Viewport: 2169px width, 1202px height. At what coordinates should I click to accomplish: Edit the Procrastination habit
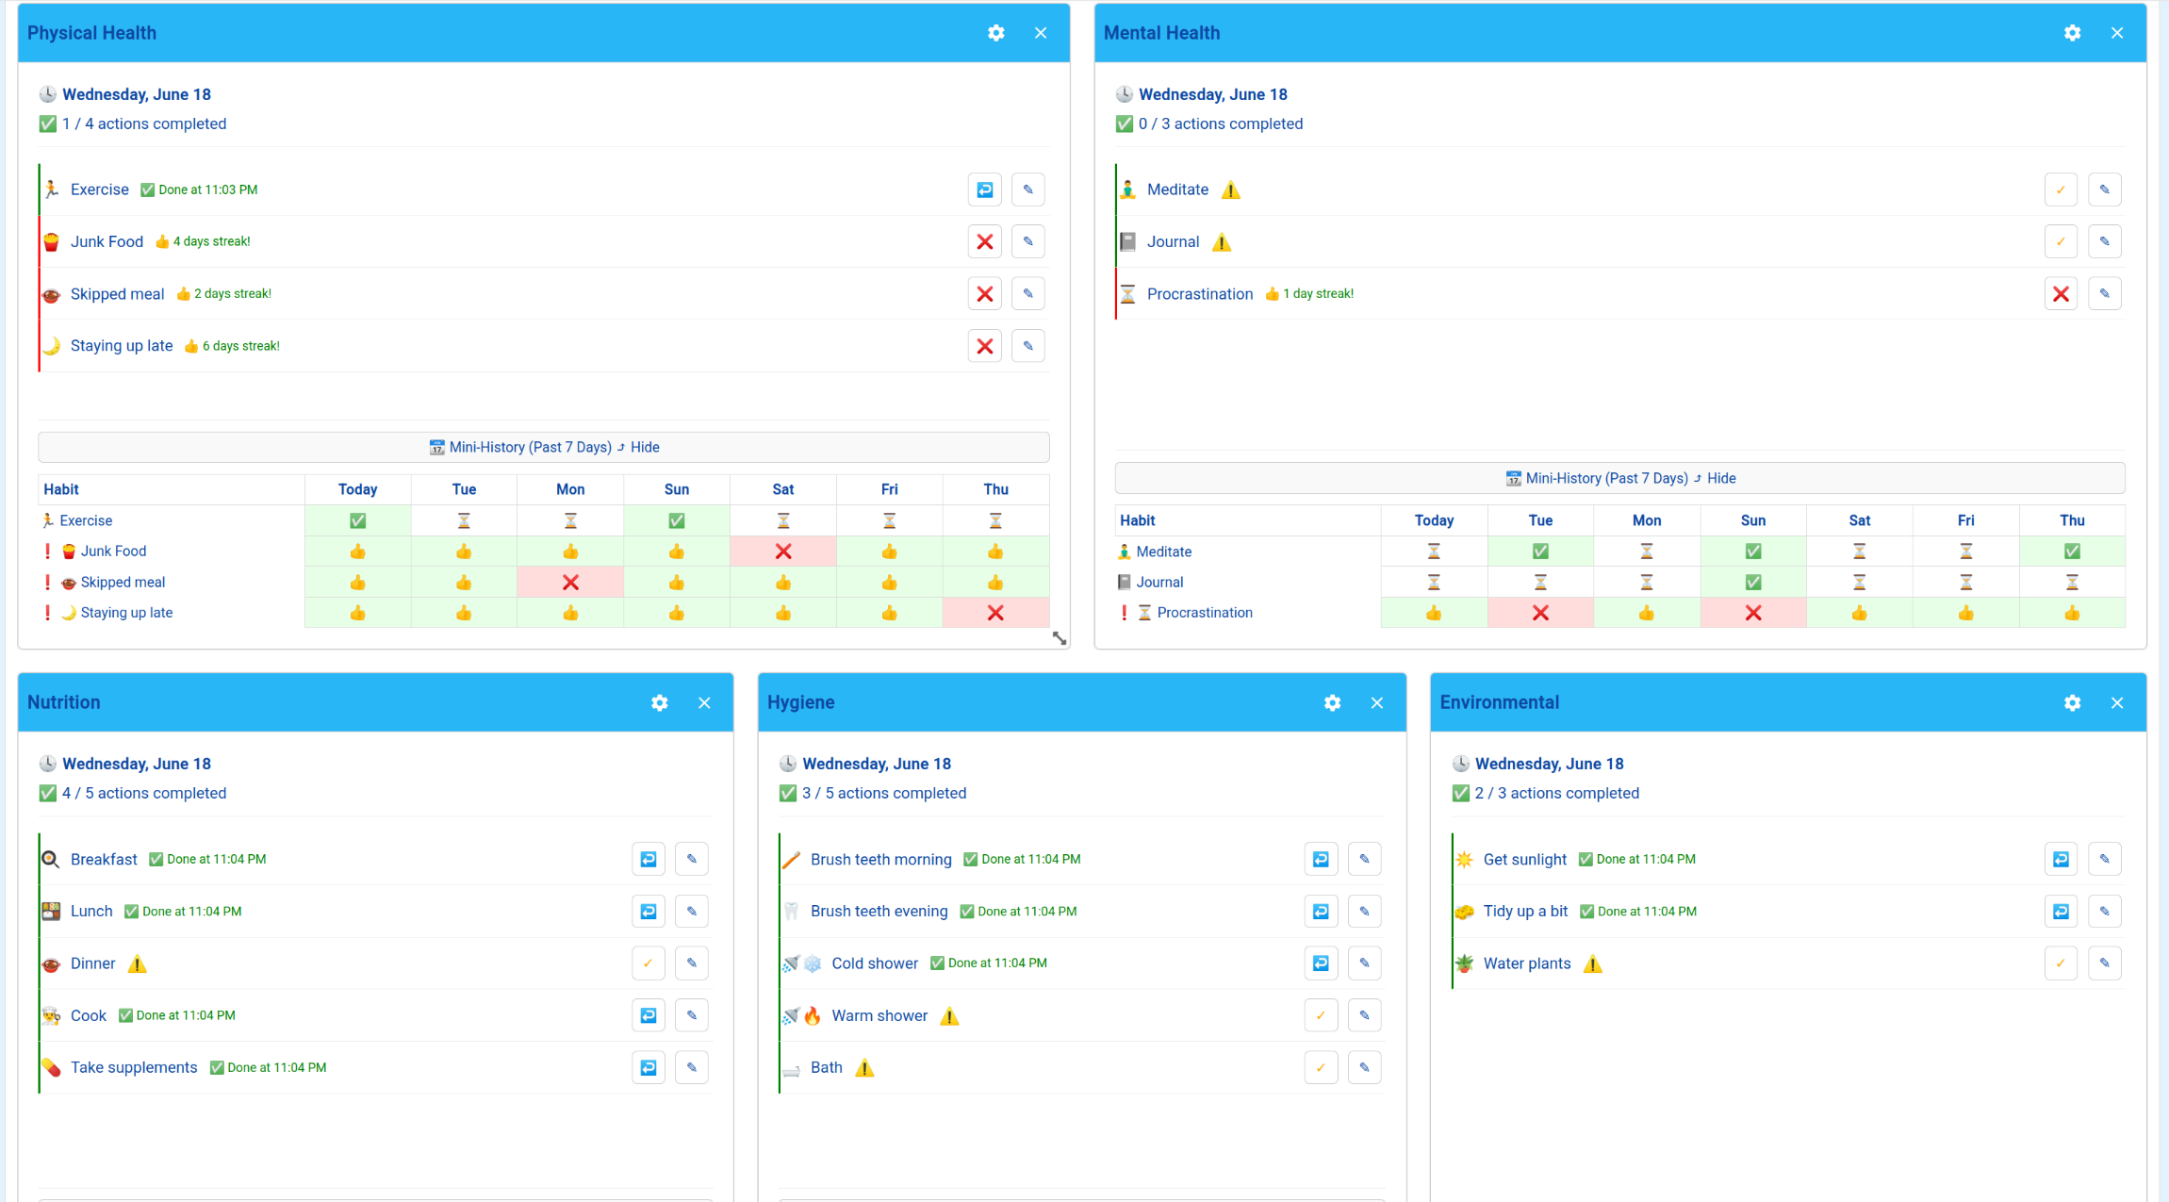(2104, 294)
